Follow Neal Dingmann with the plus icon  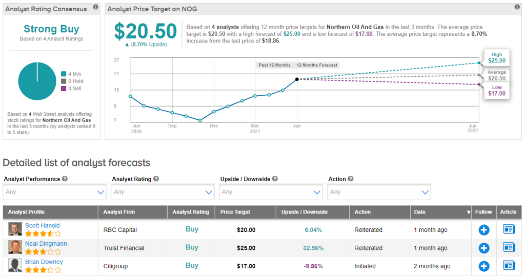point(483,248)
